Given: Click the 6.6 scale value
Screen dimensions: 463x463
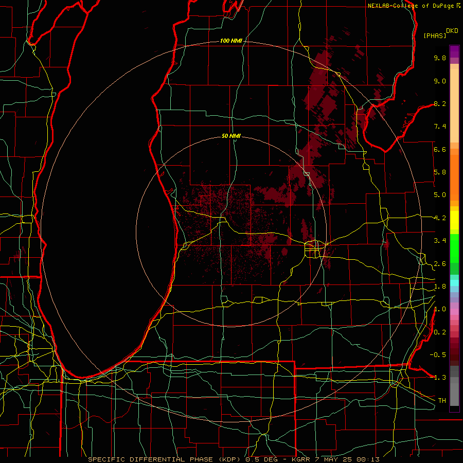Looking at the screenshot, I should pos(440,149).
